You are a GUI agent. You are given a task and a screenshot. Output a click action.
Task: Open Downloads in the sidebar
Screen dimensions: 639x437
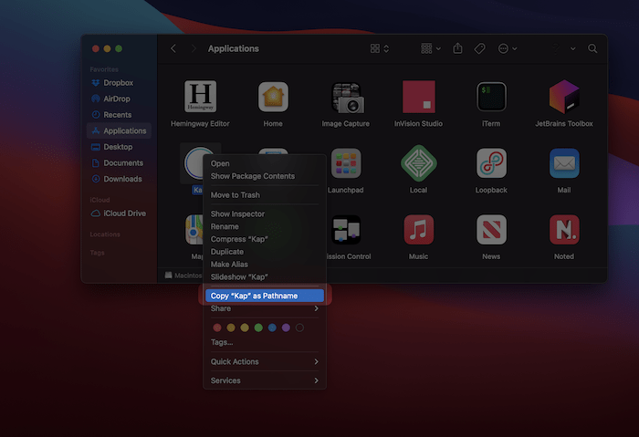[x=119, y=179]
